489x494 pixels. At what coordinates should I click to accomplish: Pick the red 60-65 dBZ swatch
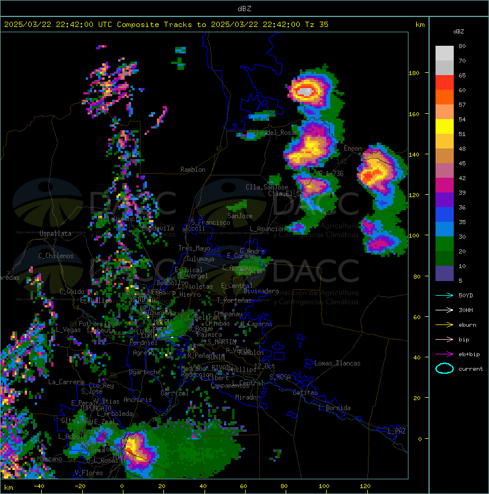click(x=444, y=83)
